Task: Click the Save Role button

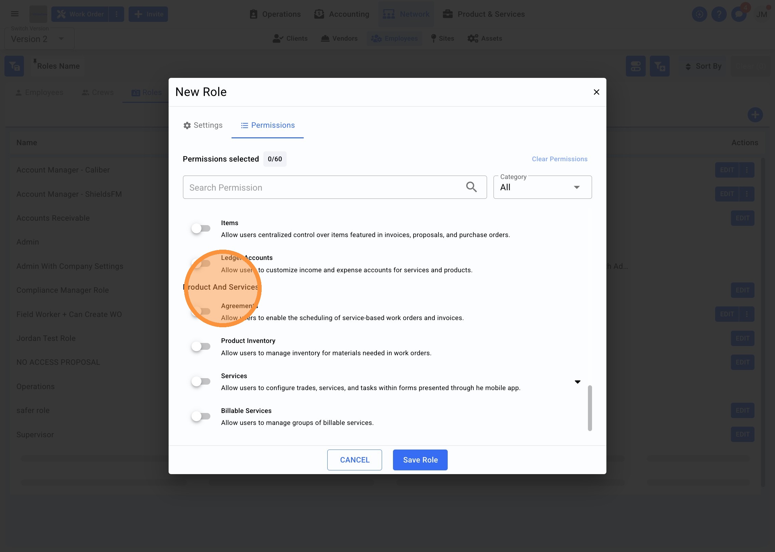Action: [x=420, y=460]
